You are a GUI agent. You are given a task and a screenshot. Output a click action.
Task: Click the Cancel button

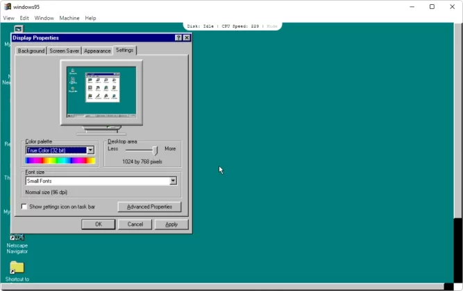135,224
